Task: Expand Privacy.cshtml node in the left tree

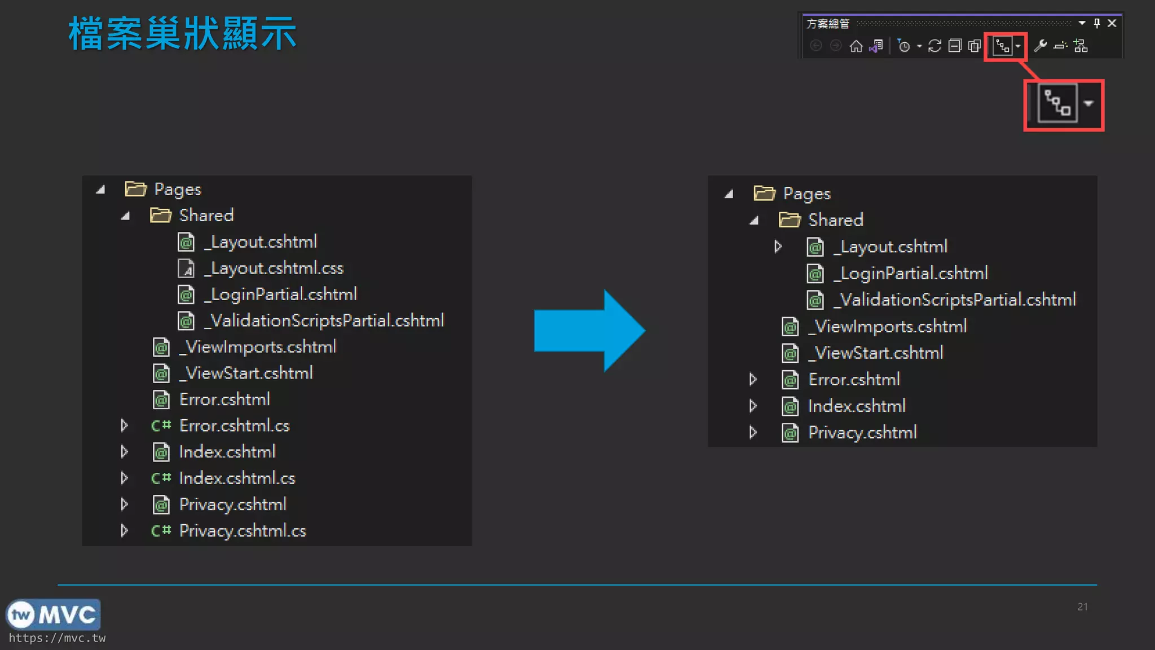Action: (x=124, y=504)
